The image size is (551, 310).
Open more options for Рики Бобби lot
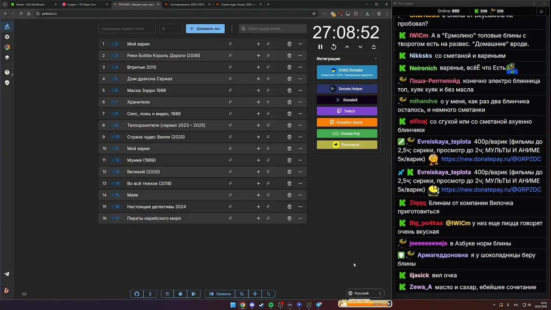click(x=300, y=56)
